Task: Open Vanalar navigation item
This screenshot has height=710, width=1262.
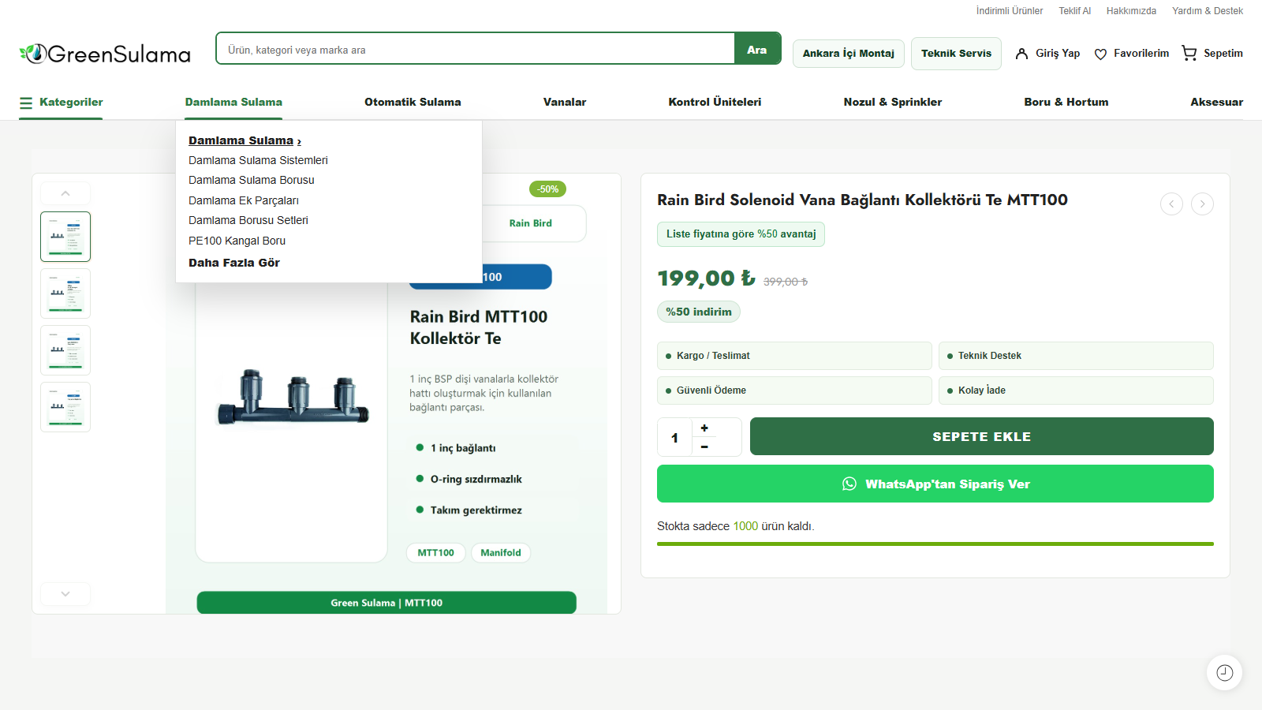Action: (x=565, y=103)
